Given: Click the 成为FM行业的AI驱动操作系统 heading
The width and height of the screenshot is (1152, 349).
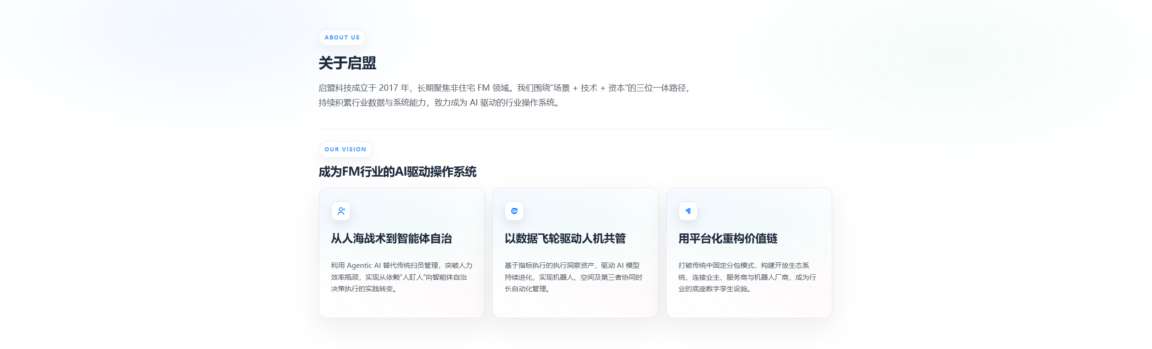Looking at the screenshot, I should 398,172.
